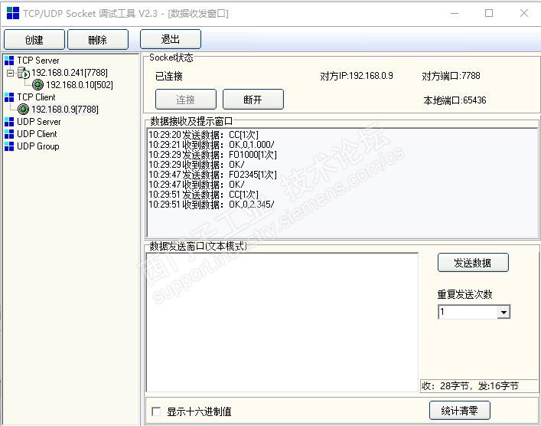The height and width of the screenshot is (426, 541).
Task: Click the 对方端口:7788 label
Action: point(451,76)
